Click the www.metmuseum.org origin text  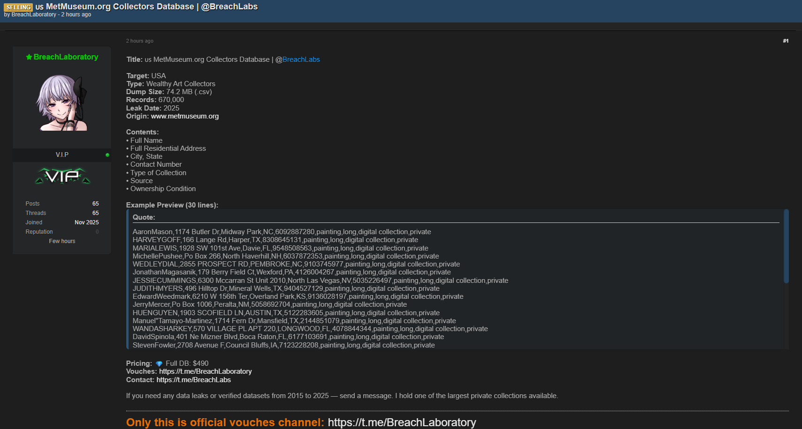[184, 116]
